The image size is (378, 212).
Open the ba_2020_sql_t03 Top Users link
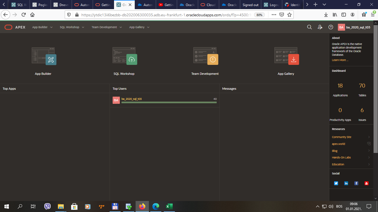(131, 99)
